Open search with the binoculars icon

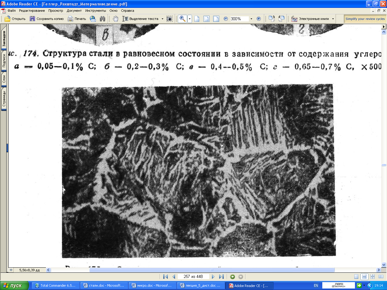[x=102, y=19]
